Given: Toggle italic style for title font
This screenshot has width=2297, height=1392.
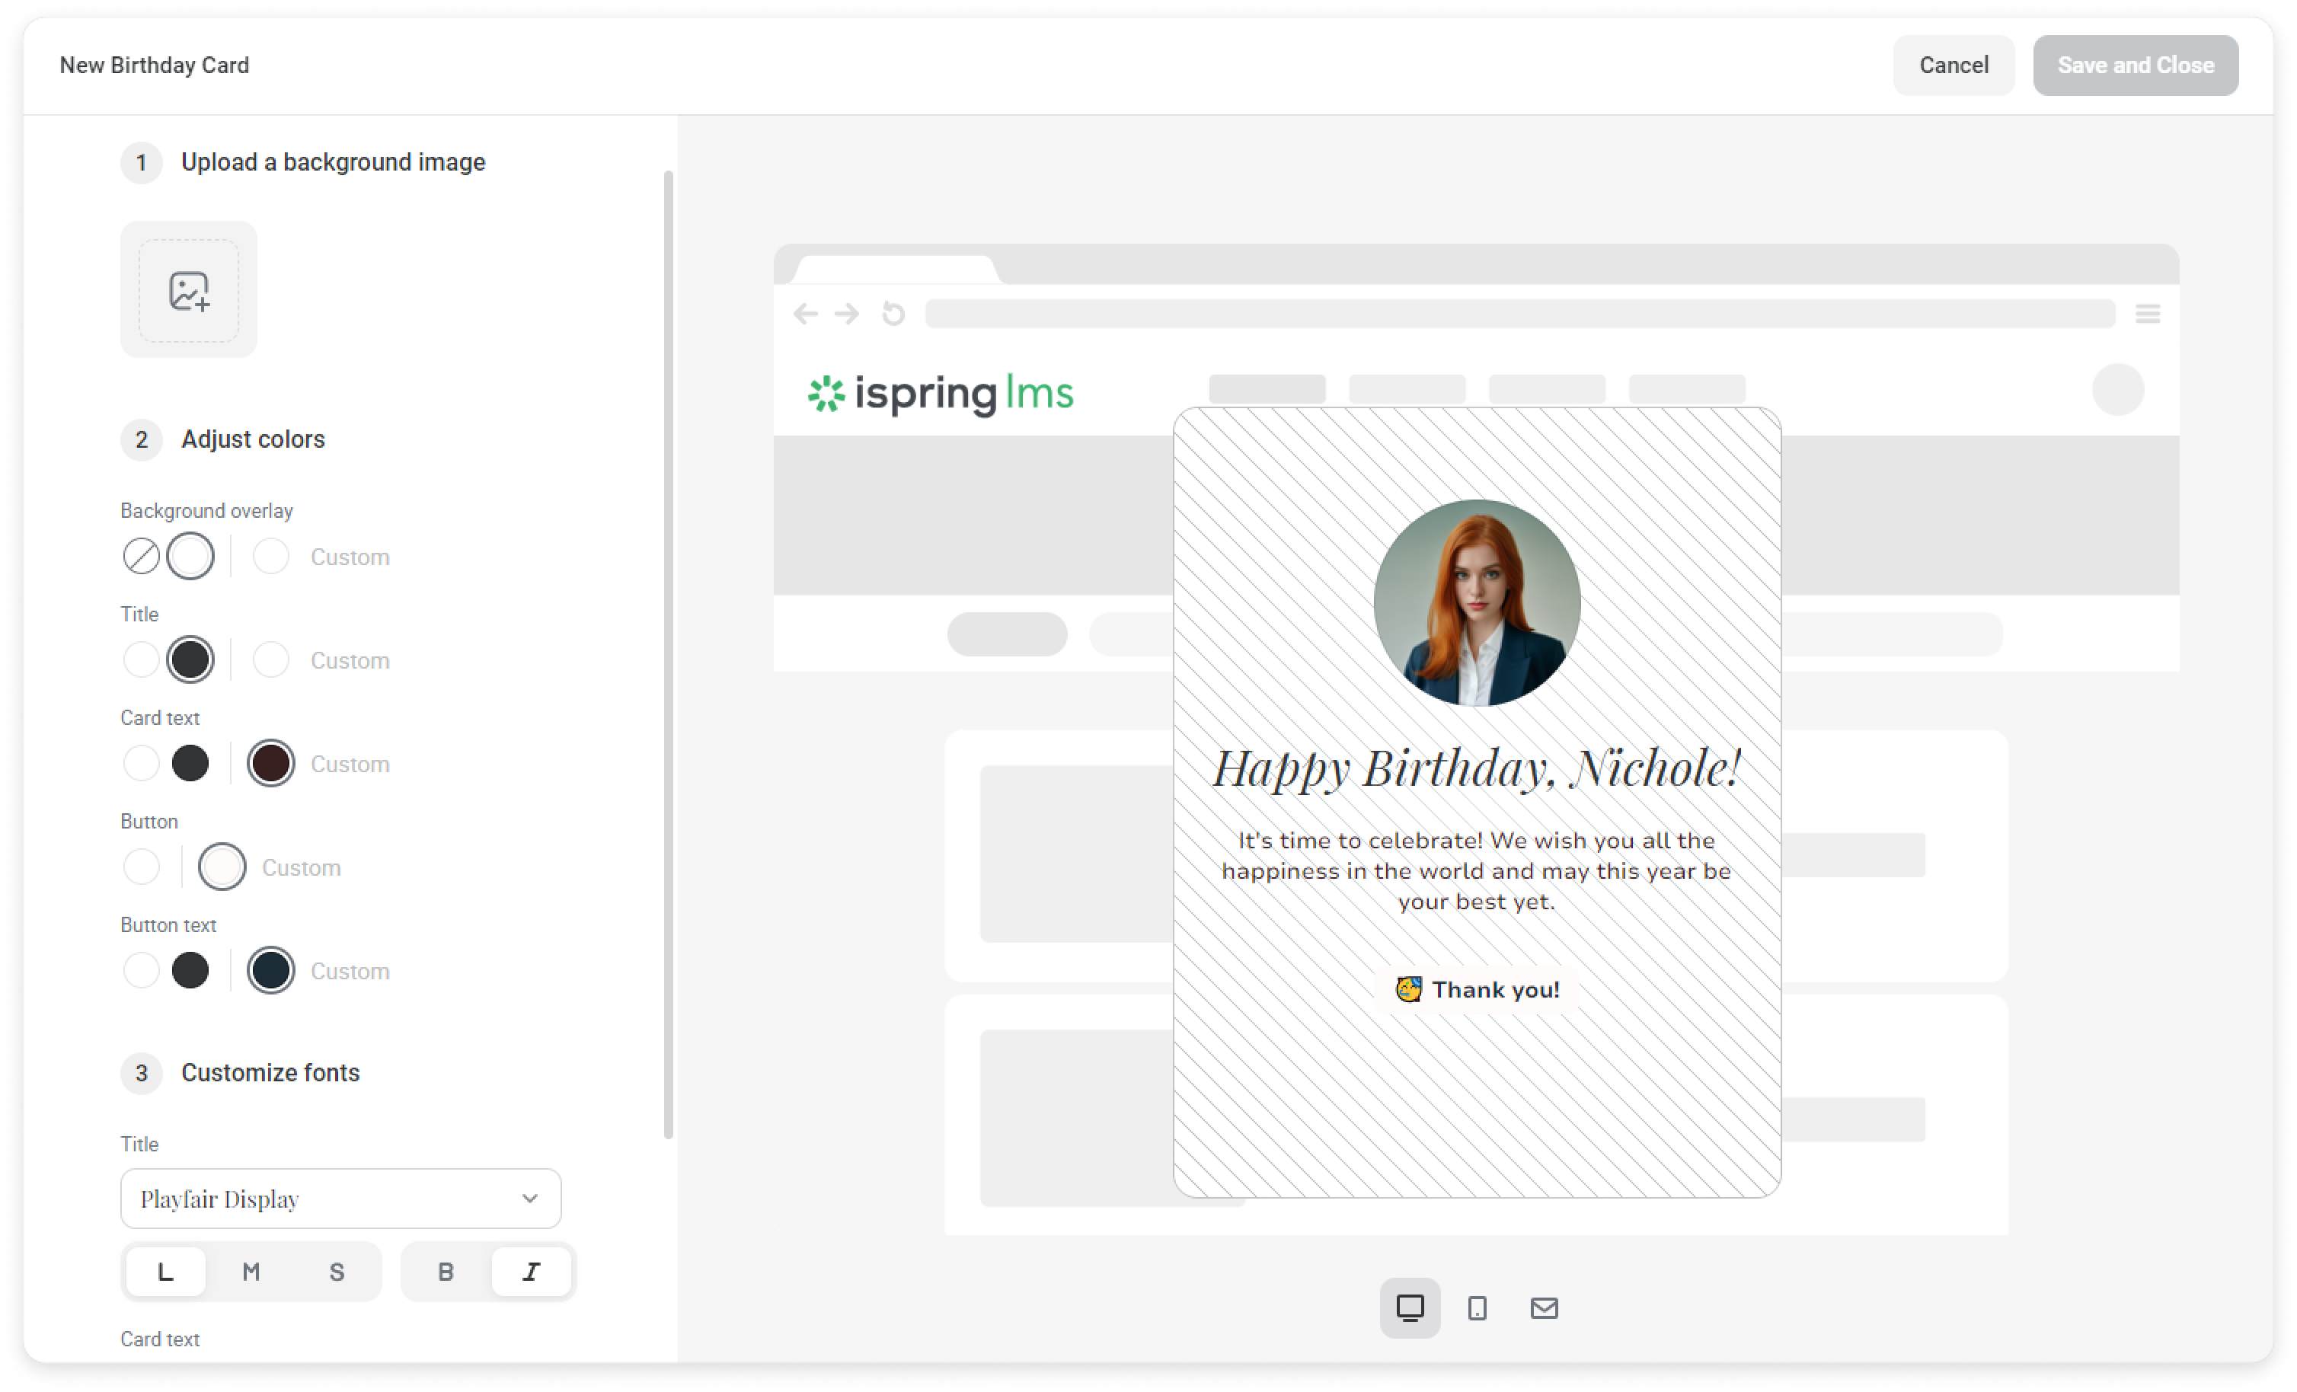Looking at the screenshot, I should (x=532, y=1272).
